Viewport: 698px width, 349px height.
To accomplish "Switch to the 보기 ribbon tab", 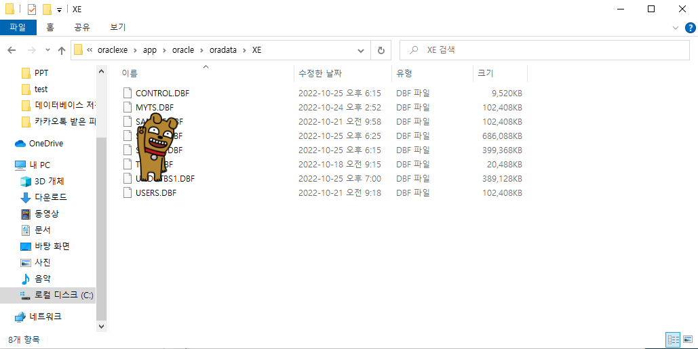I will pos(118,28).
